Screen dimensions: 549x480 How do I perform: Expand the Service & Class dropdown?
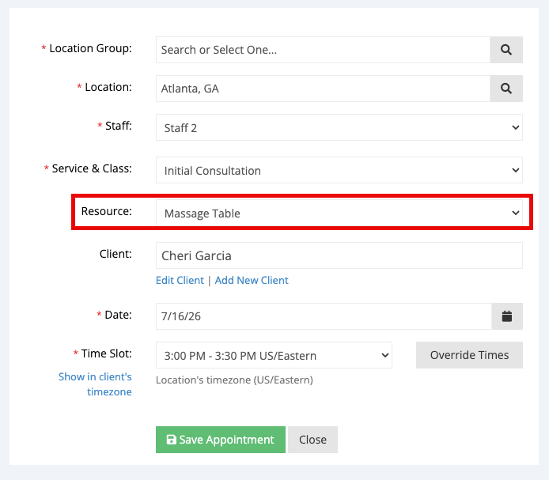click(339, 170)
